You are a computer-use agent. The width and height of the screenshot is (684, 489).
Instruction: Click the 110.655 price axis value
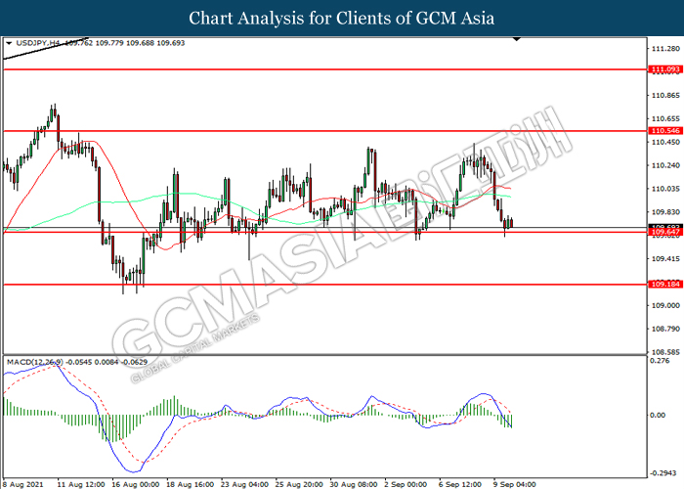click(665, 118)
